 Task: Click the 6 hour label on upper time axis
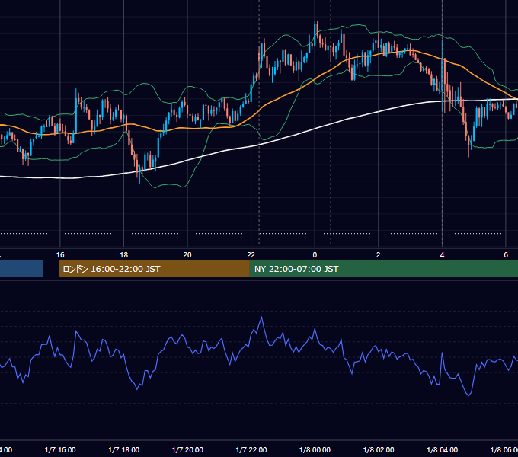[x=506, y=255]
